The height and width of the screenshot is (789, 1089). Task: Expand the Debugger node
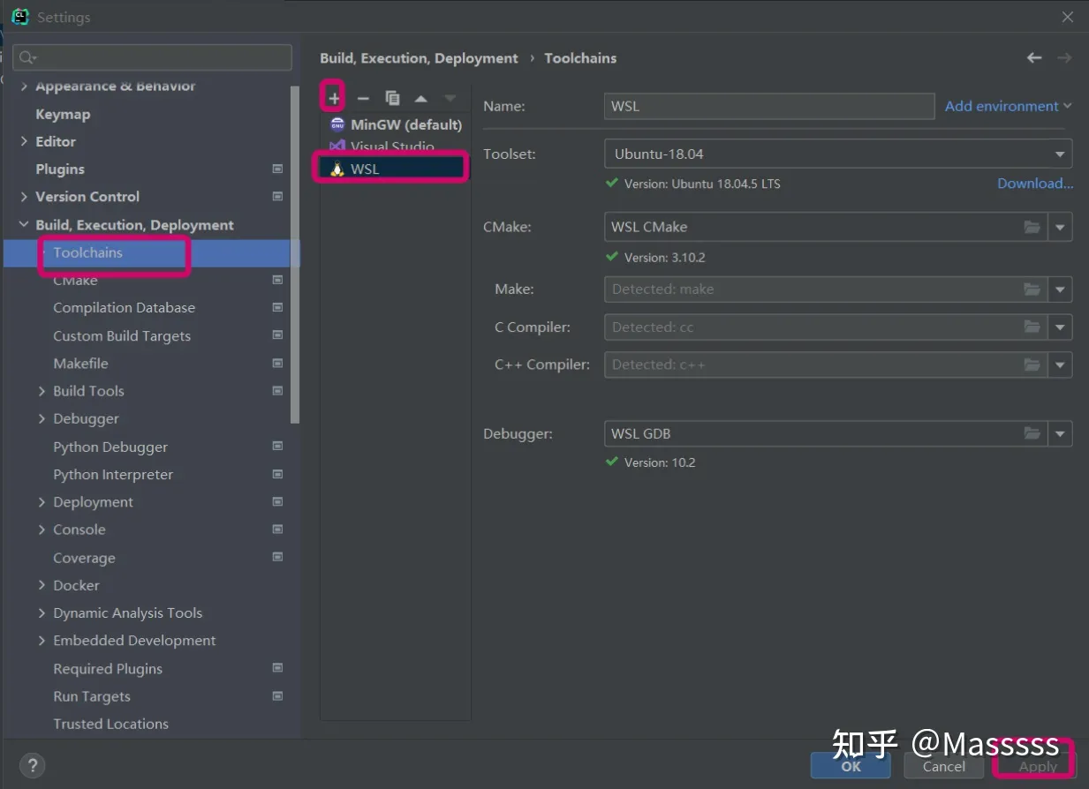click(42, 418)
